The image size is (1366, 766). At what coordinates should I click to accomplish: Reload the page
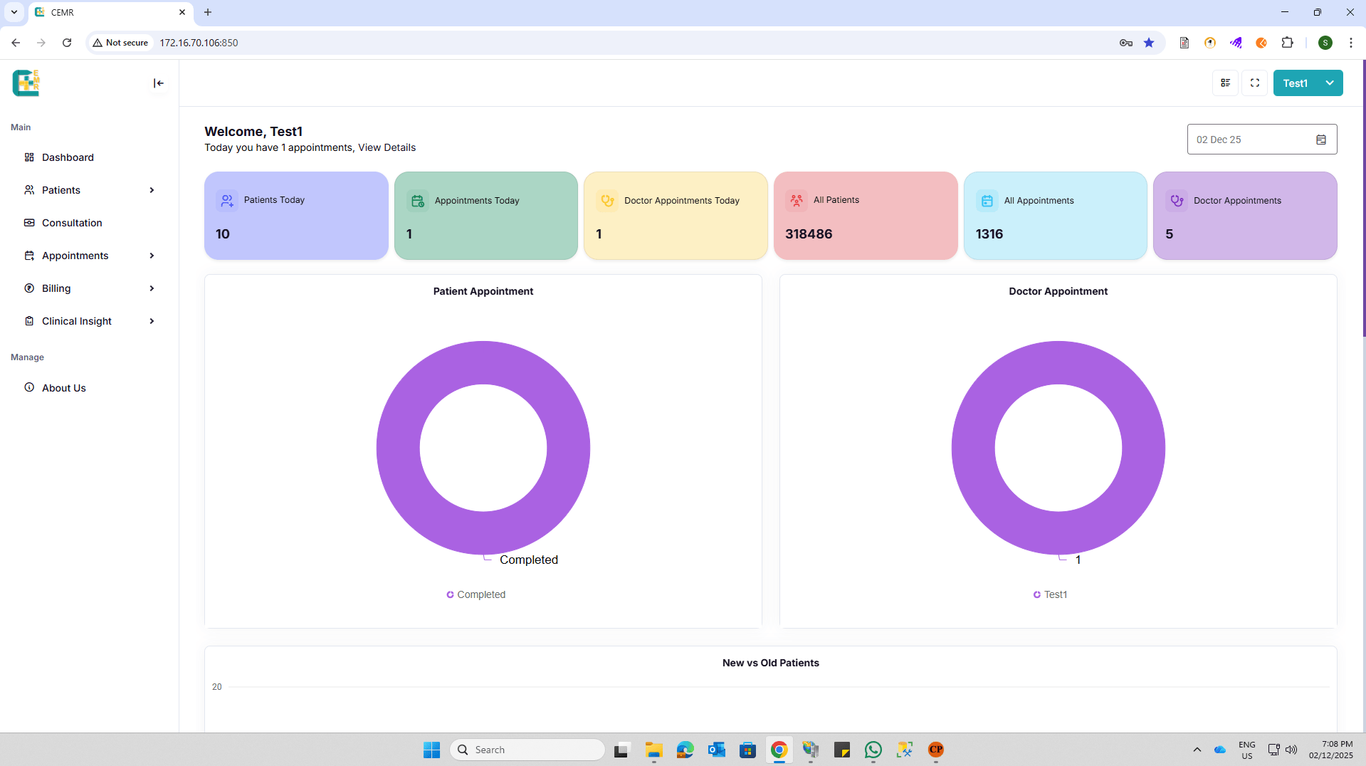[x=67, y=43]
